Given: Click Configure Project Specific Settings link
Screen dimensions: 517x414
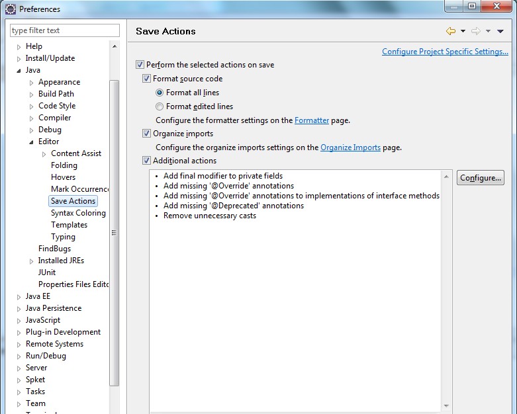Looking at the screenshot, I should pyautogui.click(x=445, y=52).
